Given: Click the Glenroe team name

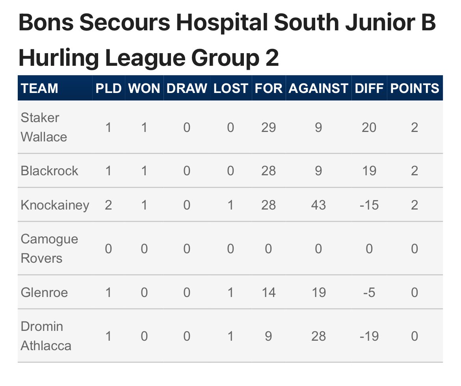Looking at the screenshot, I should [x=44, y=293].
